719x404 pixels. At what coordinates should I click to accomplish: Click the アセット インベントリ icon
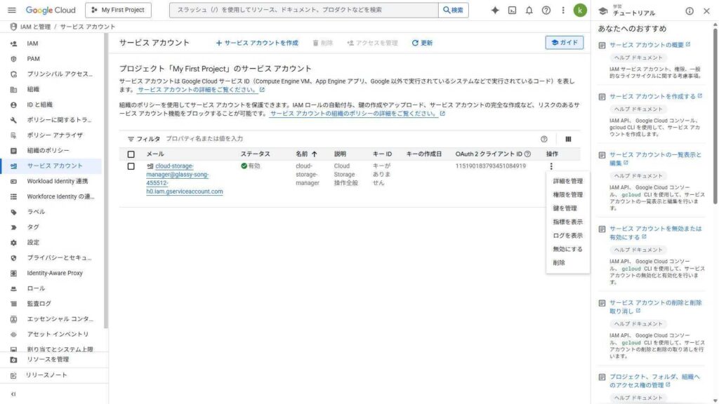[13, 335]
